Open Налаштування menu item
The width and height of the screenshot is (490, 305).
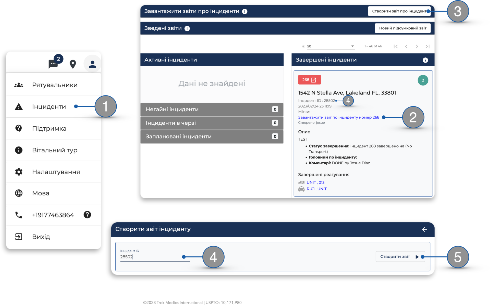click(56, 172)
